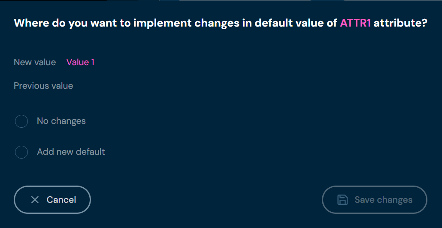
Task: Click the "New value" label
Action: [35, 62]
